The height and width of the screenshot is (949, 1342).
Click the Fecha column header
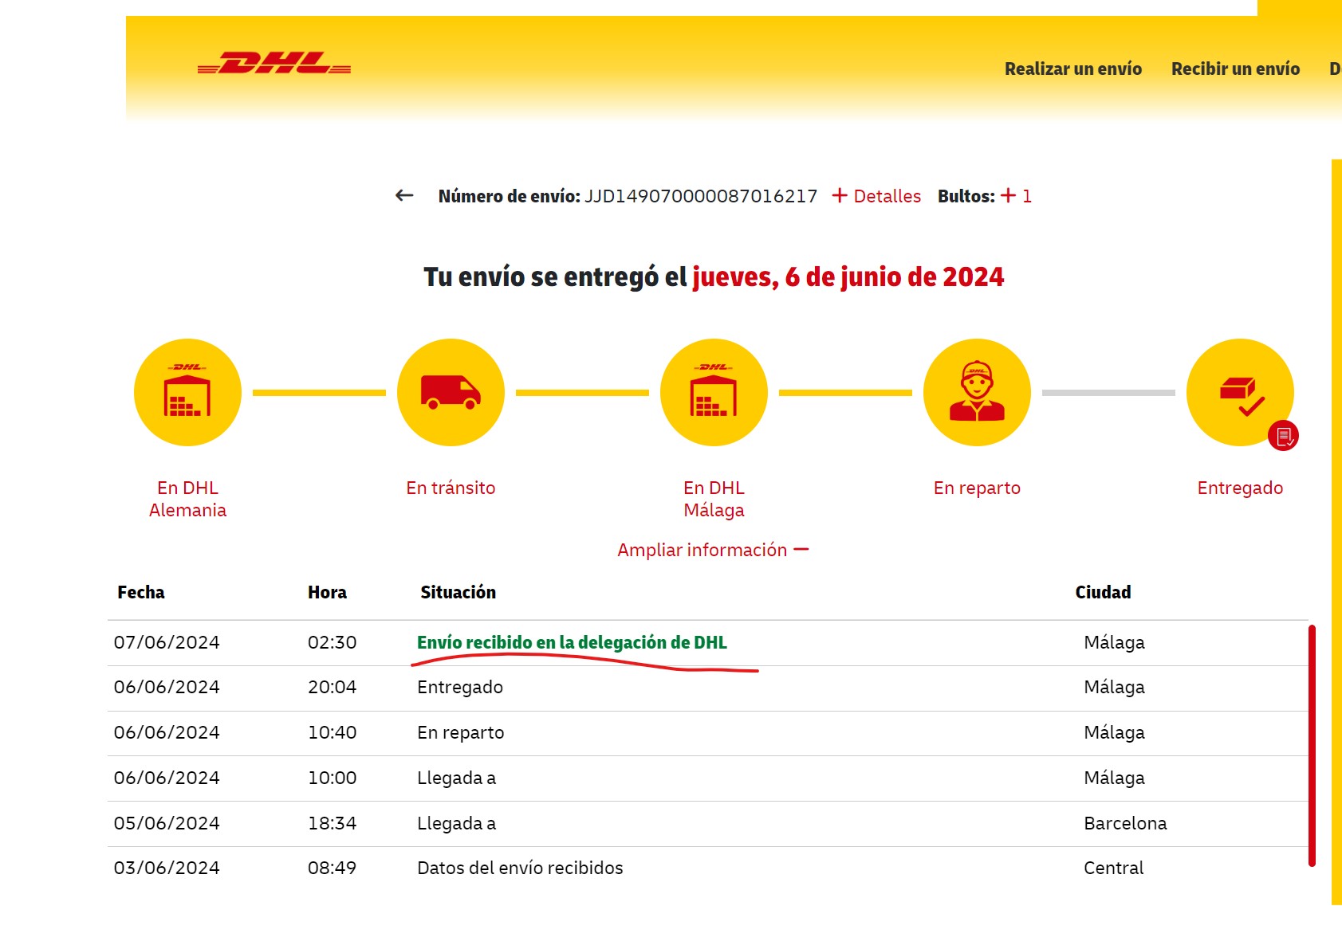[x=141, y=592]
